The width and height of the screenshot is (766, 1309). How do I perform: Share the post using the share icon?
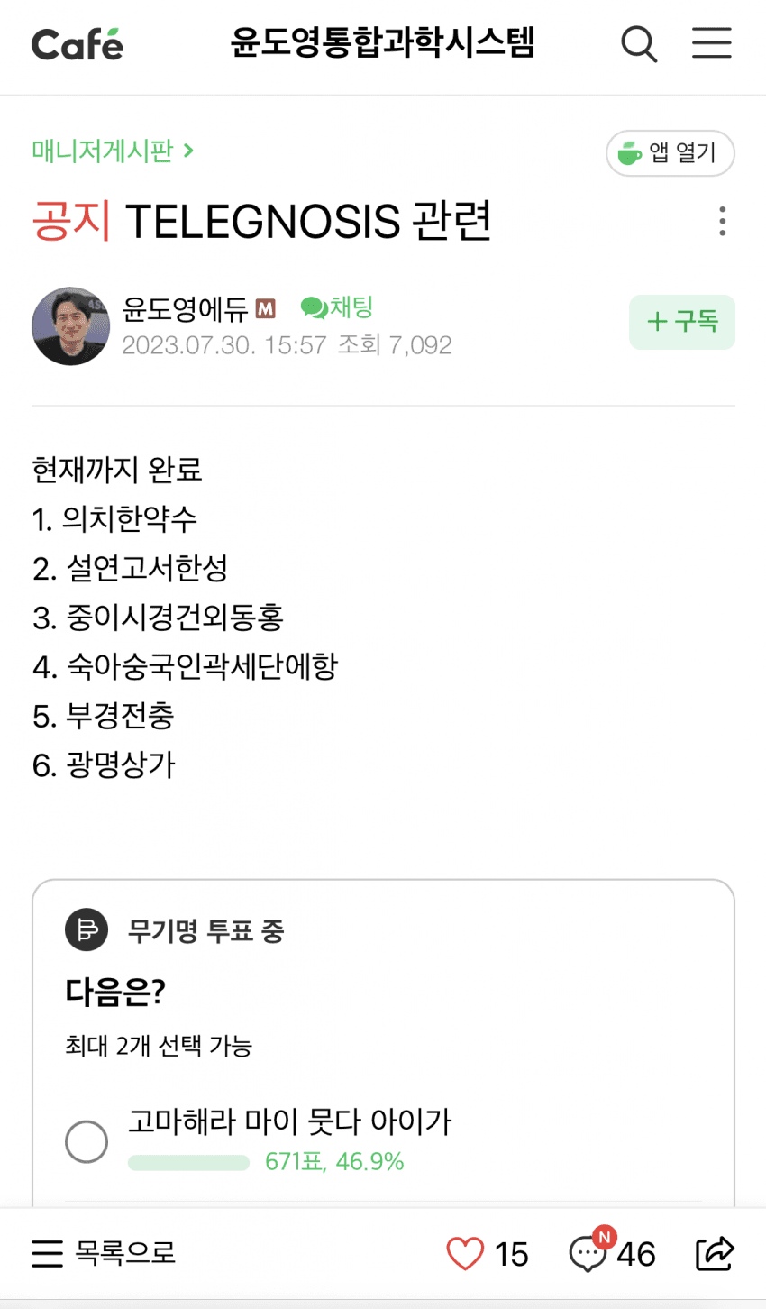point(715,1254)
